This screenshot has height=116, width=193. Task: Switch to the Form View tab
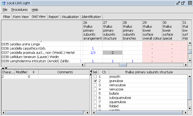[21, 17]
